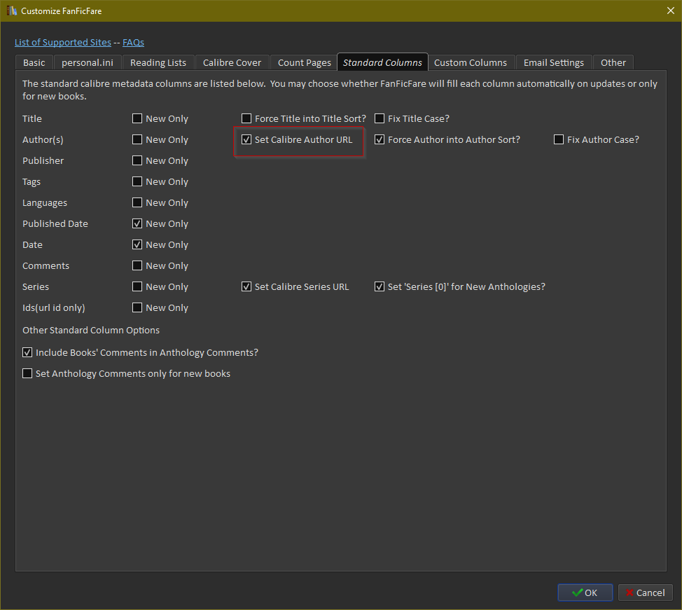Uncheck Set Calibre Author URL

tap(246, 140)
